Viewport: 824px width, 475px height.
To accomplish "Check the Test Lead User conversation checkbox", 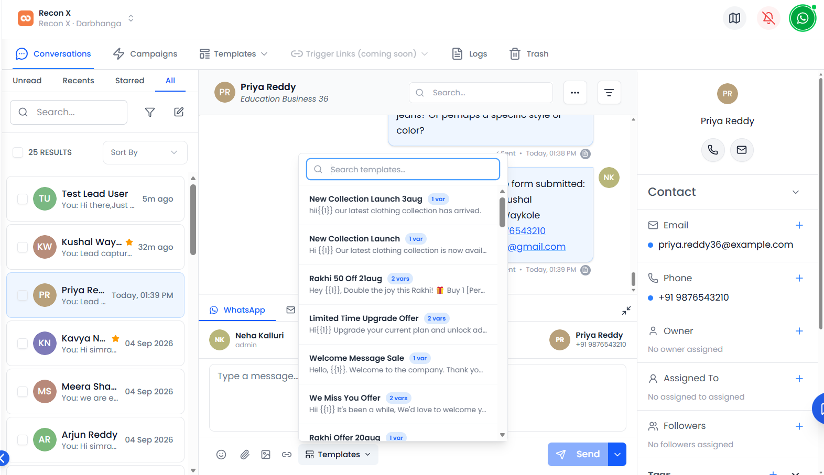I will coord(23,199).
